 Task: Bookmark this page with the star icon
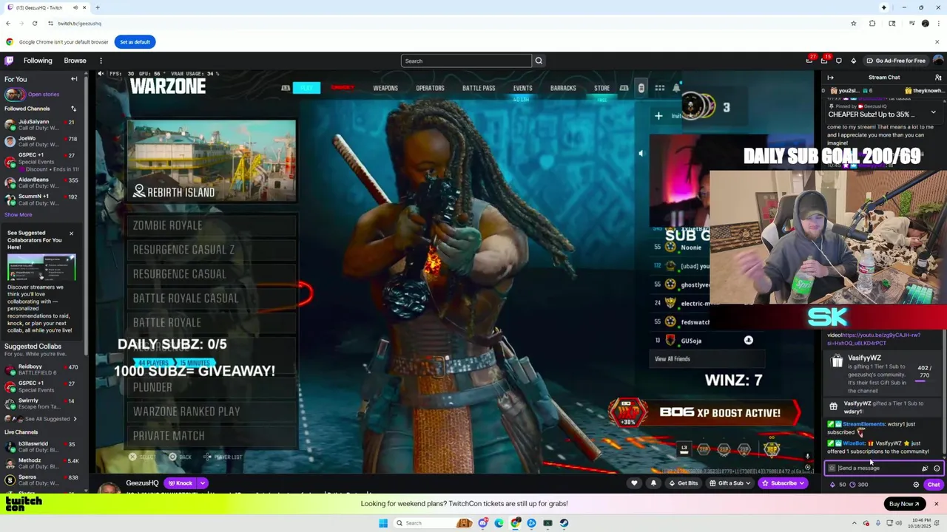pyautogui.click(x=854, y=24)
